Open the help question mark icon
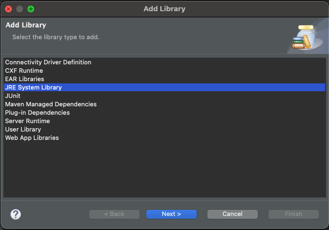Screen dimensions: 329x230 tap(16, 214)
